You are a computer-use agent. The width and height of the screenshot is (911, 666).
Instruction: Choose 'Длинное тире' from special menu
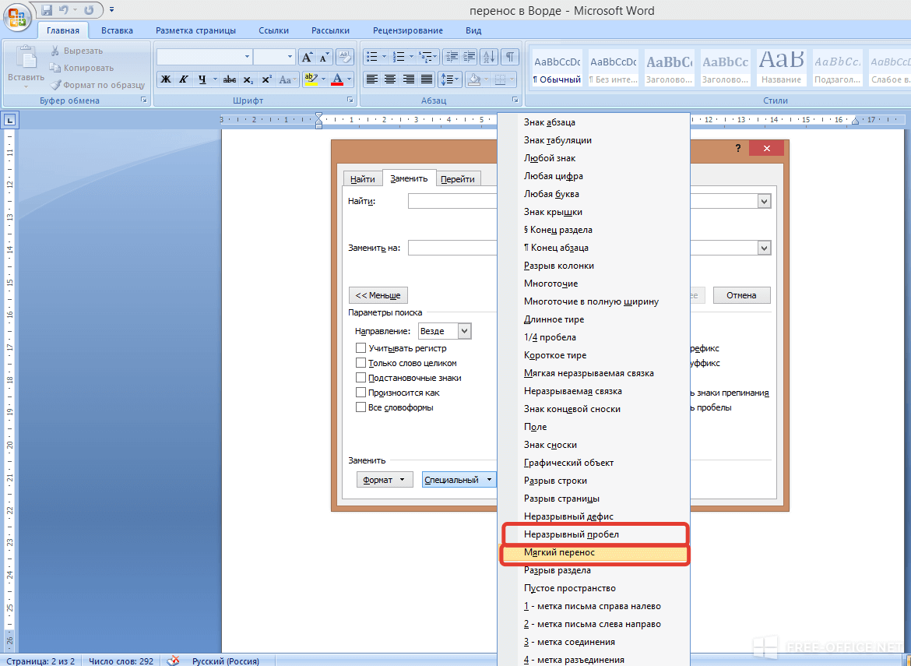[x=594, y=319]
